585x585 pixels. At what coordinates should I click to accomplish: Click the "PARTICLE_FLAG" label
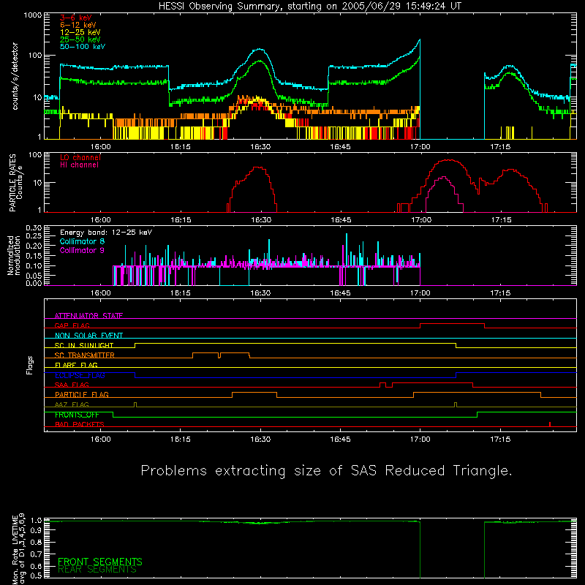point(82,395)
